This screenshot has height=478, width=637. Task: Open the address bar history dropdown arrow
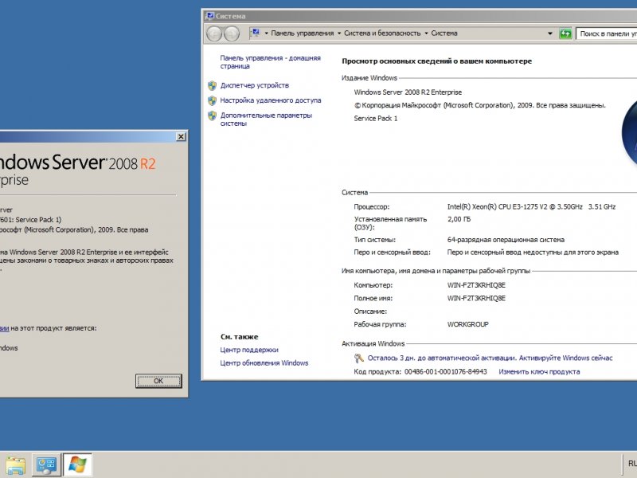pos(550,33)
